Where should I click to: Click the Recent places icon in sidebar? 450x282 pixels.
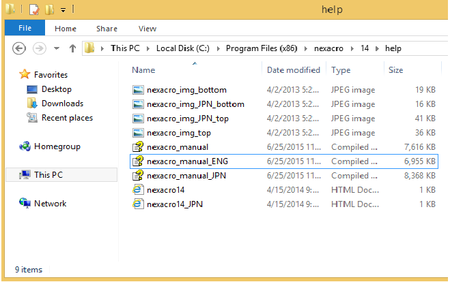[32, 118]
